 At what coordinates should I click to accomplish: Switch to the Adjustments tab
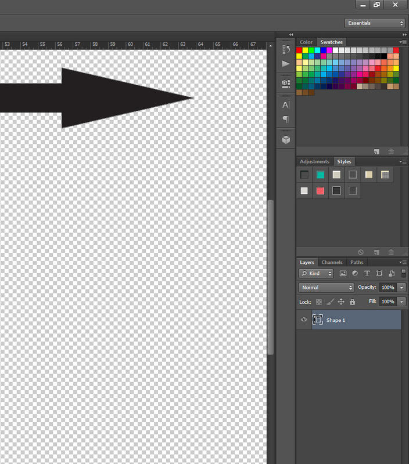pos(314,162)
